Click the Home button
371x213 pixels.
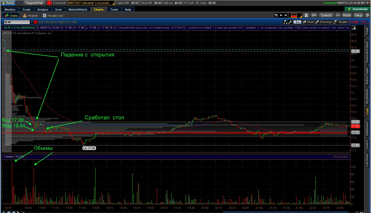tap(8, 3)
